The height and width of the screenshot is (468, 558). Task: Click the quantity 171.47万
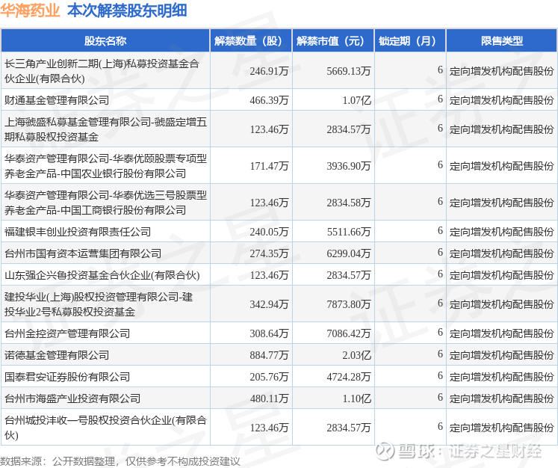click(269, 166)
